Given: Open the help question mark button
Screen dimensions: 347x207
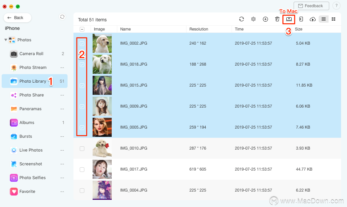Looking at the screenshot, I should tap(336, 6).
